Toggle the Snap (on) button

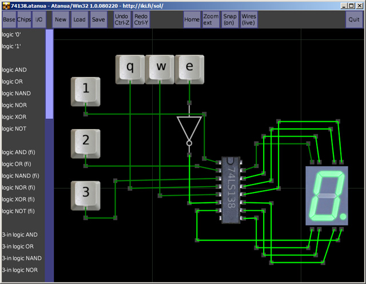[x=230, y=19]
